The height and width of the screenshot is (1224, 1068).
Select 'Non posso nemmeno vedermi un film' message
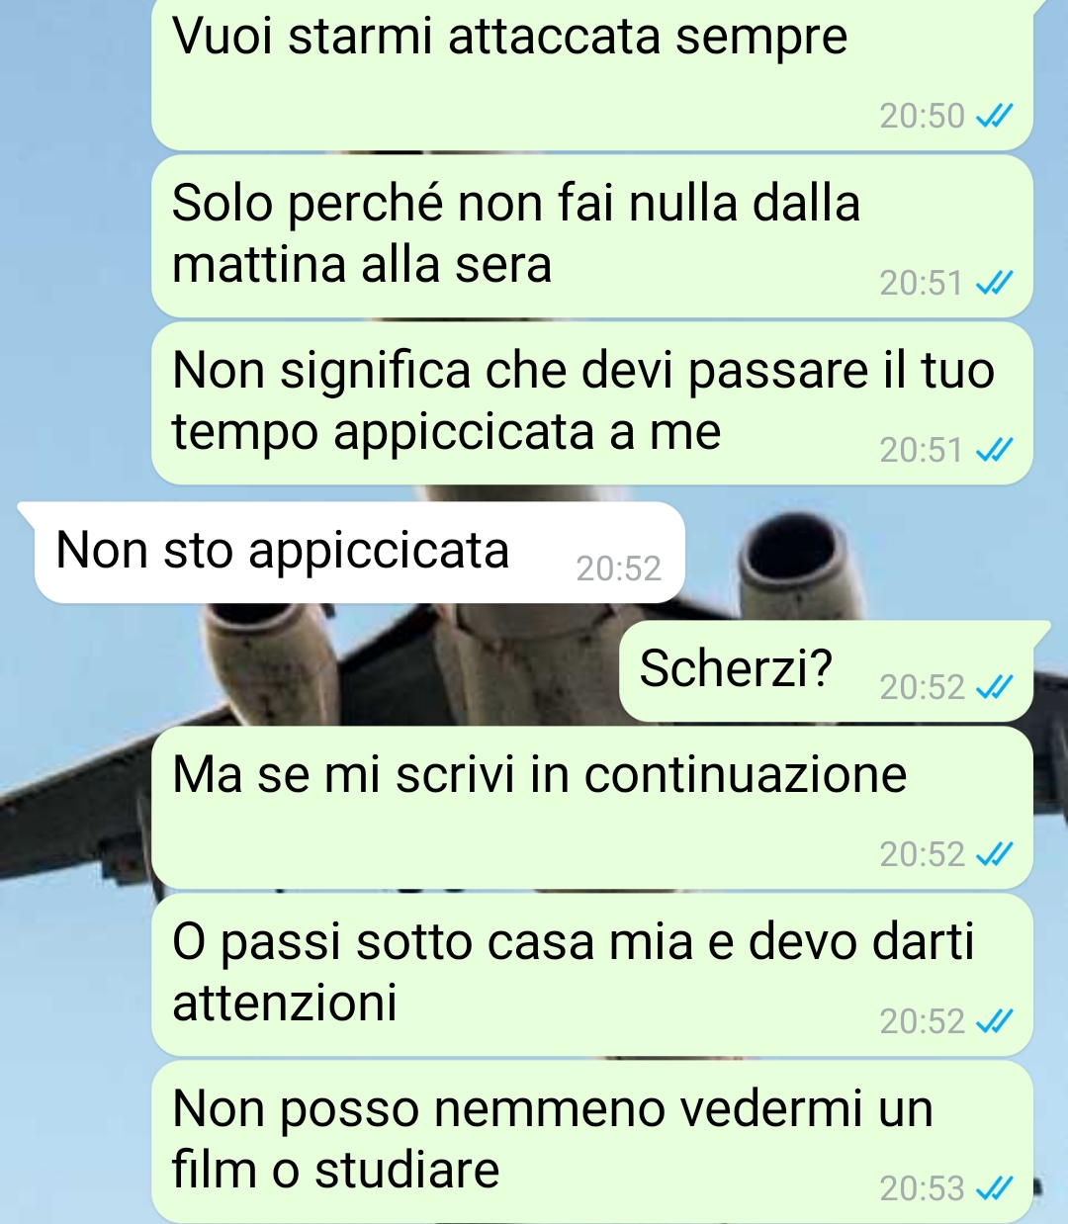click(x=591, y=1142)
